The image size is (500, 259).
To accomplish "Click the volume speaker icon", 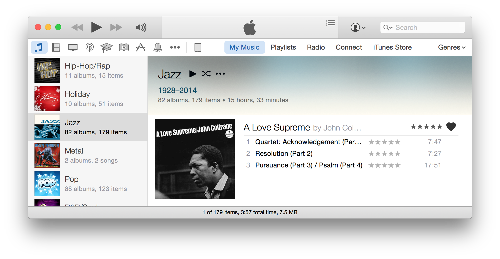I will point(141,27).
